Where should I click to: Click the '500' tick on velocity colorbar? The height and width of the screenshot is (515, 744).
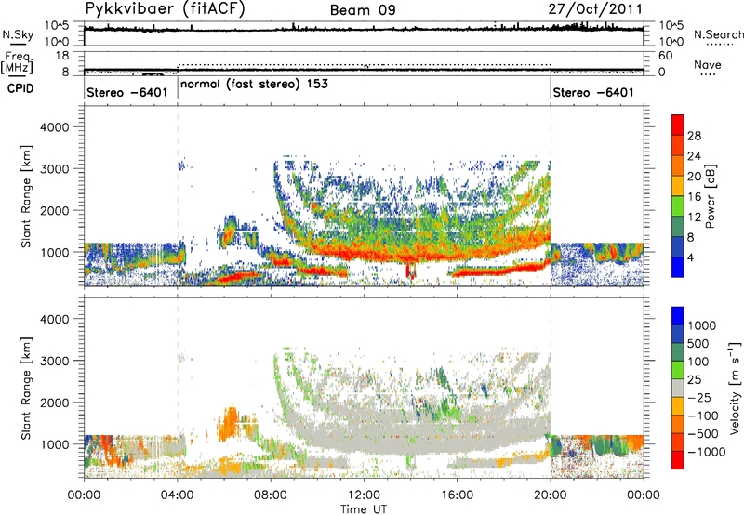coord(697,343)
